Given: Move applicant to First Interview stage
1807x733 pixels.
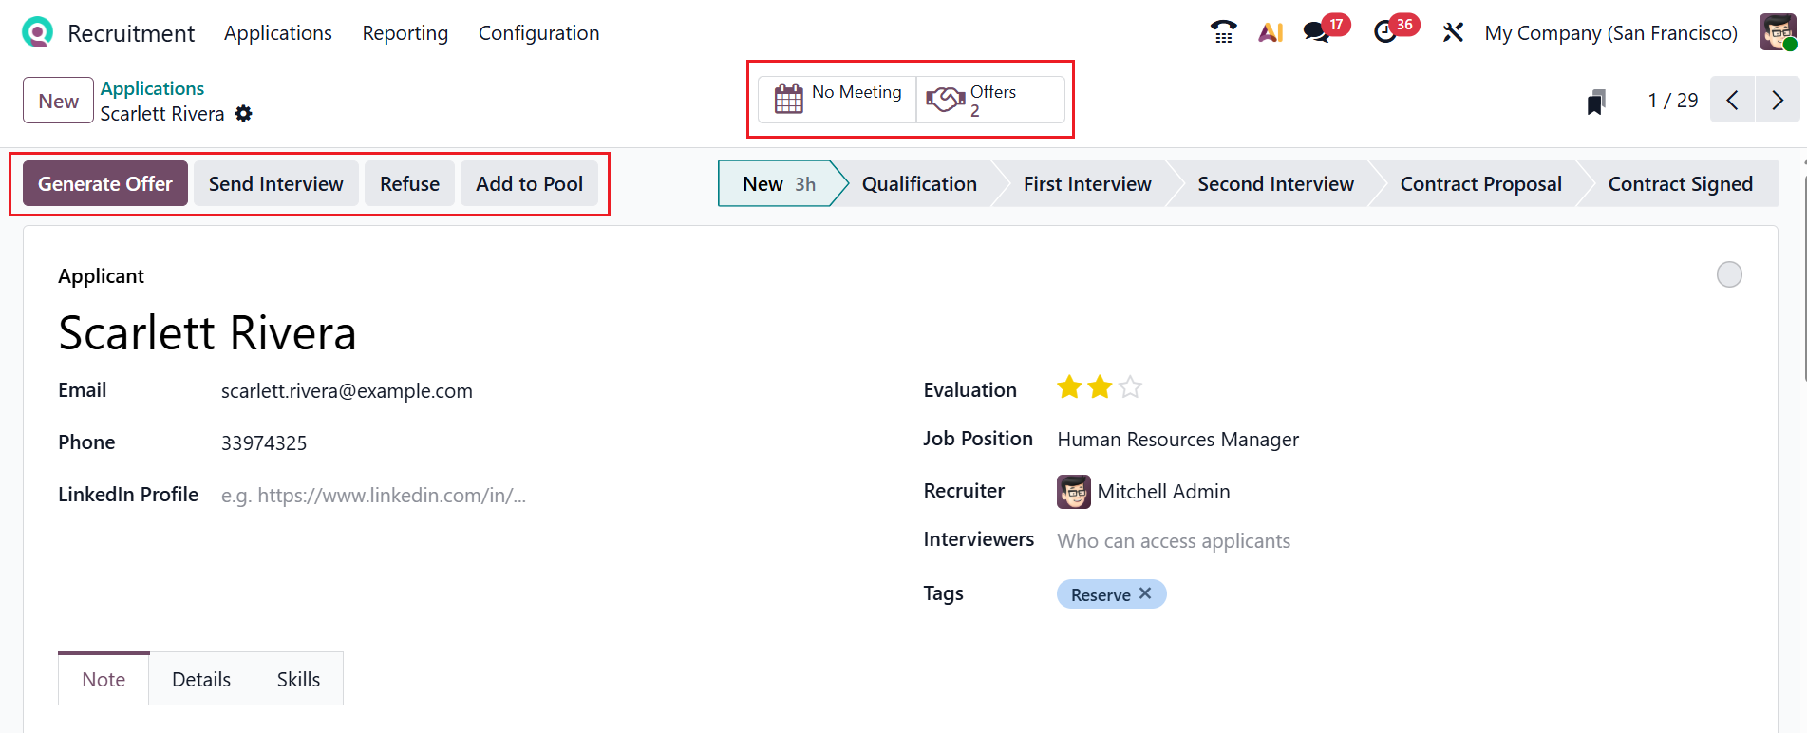Looking at the screenshot, I should (x=1086, y=184).
